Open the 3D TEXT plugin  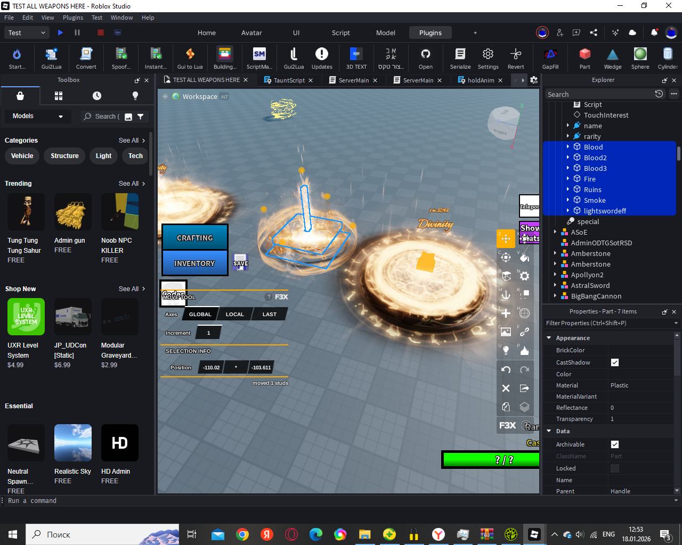coord(356,58)
